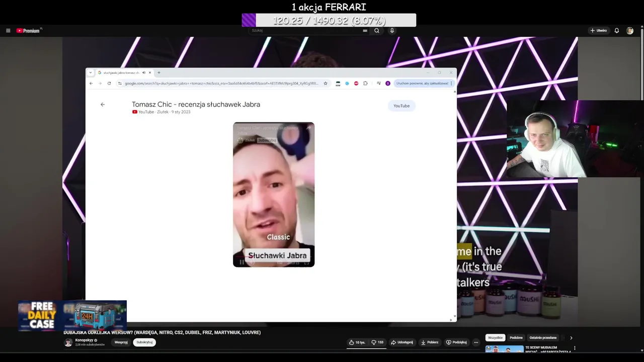Open the YouTube hamburger guide menu

click(8, 31)
